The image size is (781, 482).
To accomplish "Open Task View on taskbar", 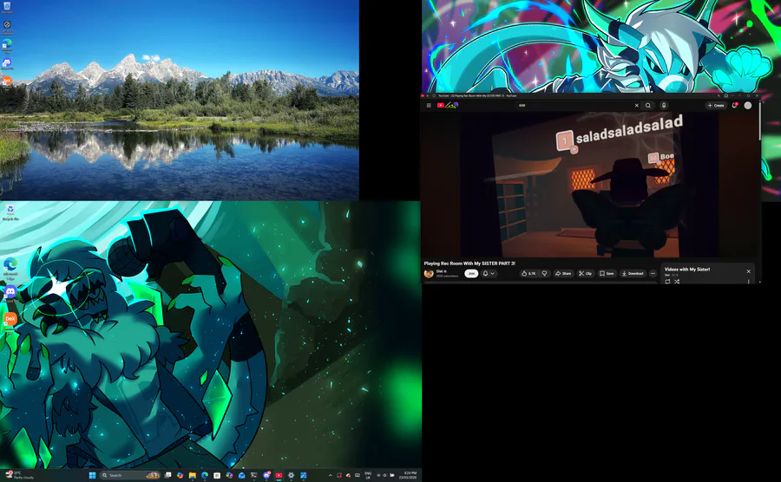I will click(167, 475).
